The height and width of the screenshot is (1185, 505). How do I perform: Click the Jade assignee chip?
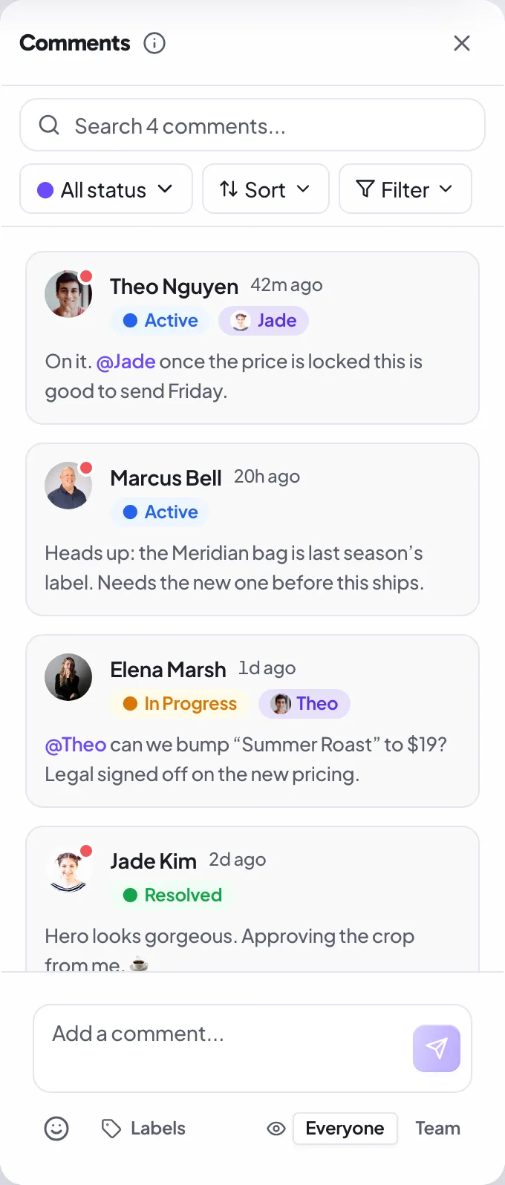[264, 321]
